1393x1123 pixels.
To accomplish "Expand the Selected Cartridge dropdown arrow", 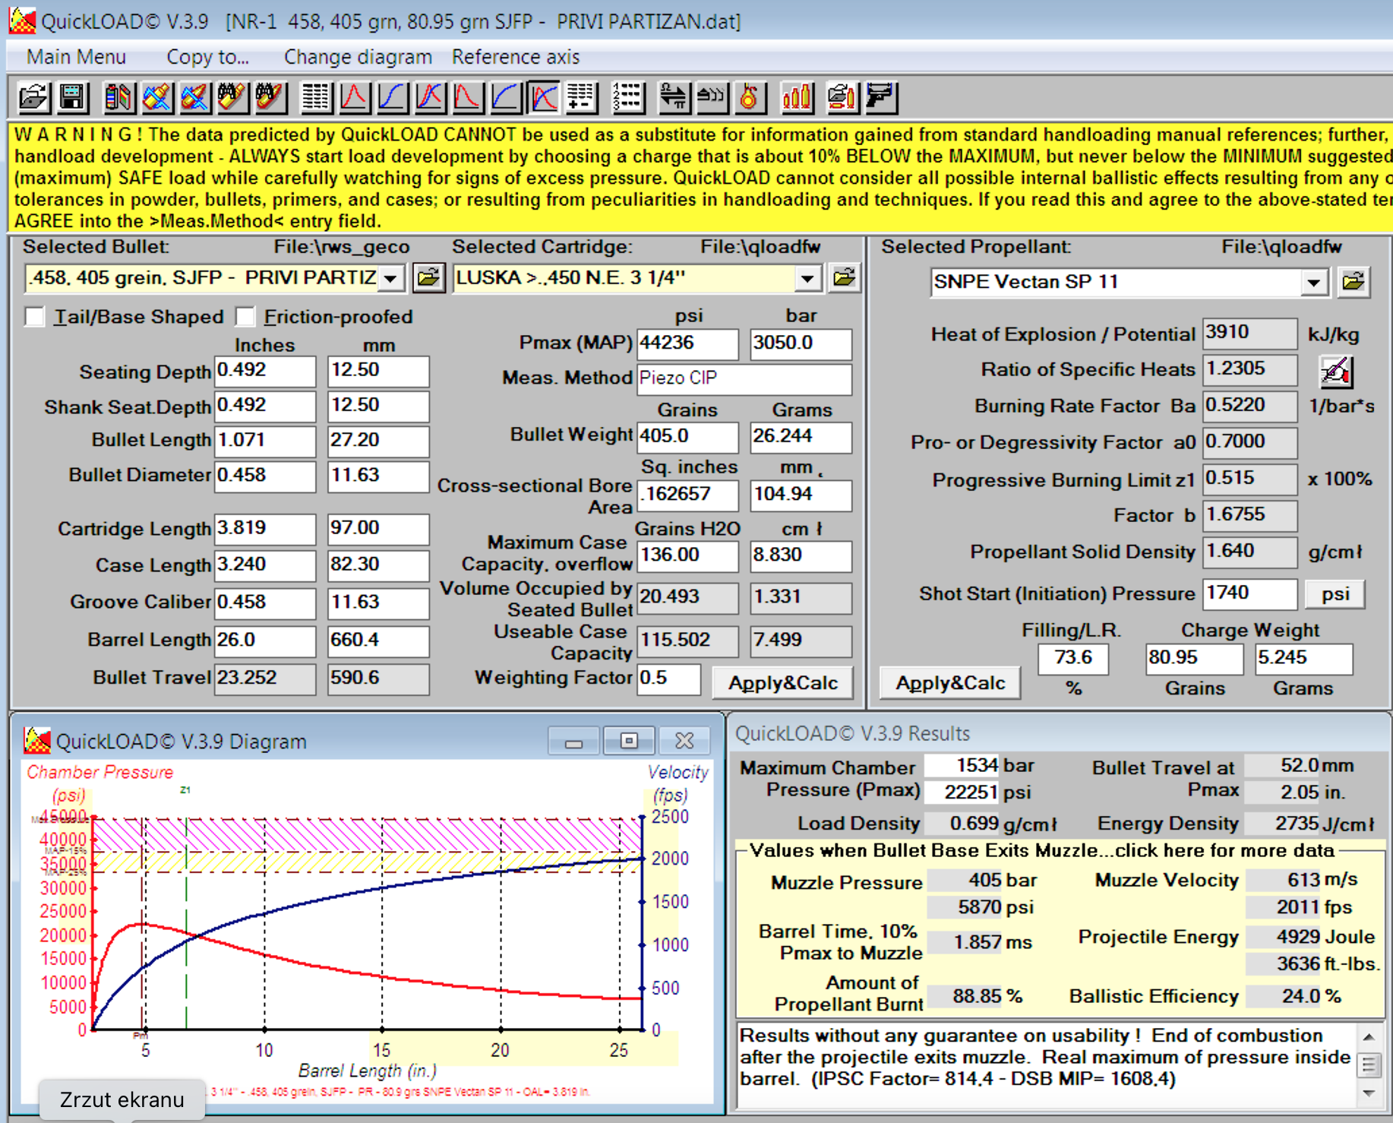I will [807, 278].
